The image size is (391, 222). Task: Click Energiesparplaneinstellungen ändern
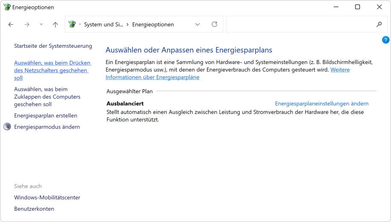pos(322,103)
